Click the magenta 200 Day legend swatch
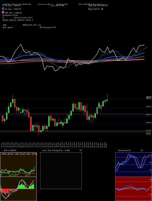Viewport: 152px width, 201px height. coord(3,12)
